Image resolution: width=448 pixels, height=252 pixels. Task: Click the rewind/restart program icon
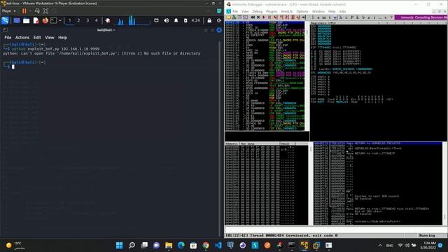tap(253, 17)
